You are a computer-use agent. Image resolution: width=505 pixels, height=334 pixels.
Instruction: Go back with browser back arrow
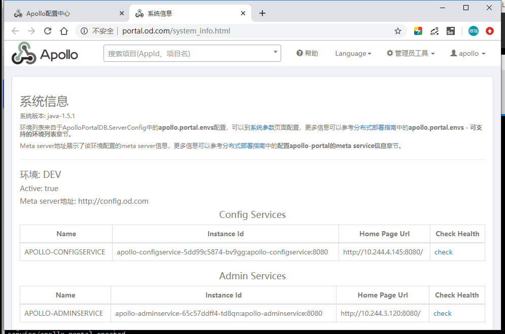(x=15, y=31)
